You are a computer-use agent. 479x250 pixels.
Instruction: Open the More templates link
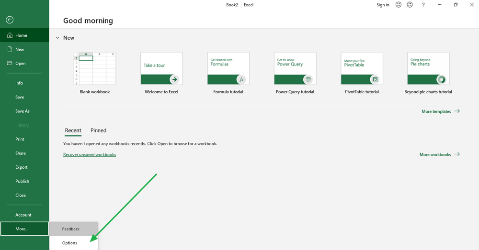coord(436,111)
